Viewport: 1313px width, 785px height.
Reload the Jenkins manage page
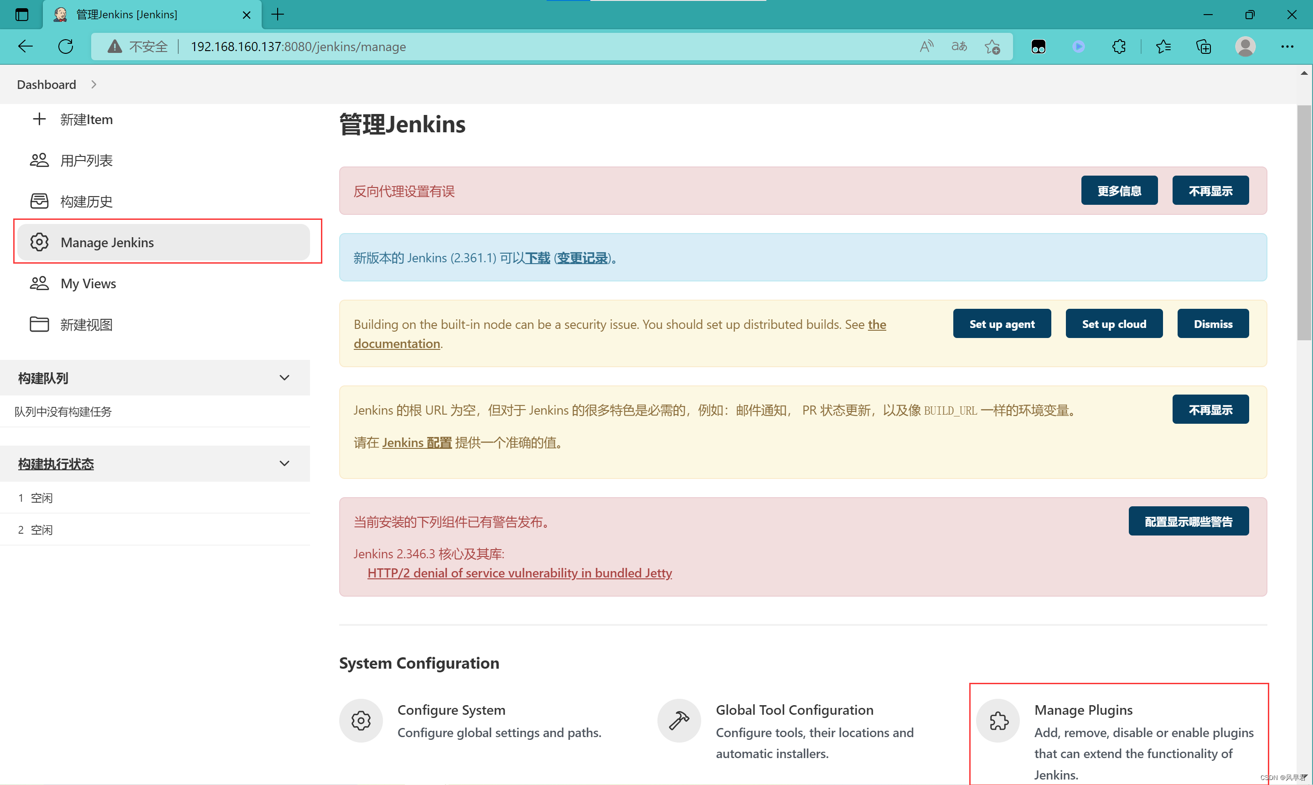[66, 47]
